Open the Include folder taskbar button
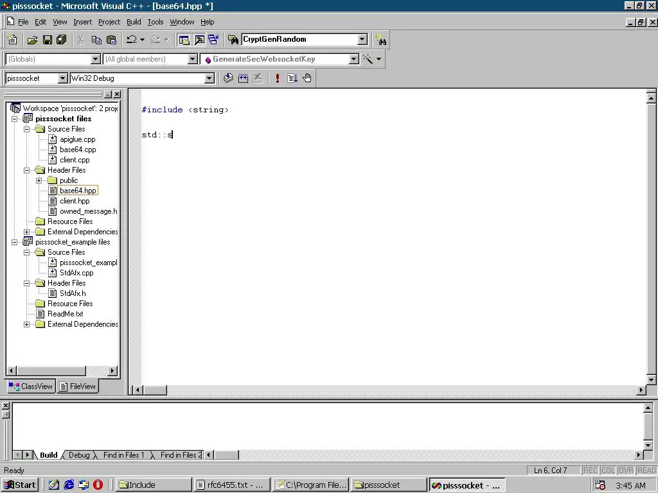 click(x=154, y=485)
